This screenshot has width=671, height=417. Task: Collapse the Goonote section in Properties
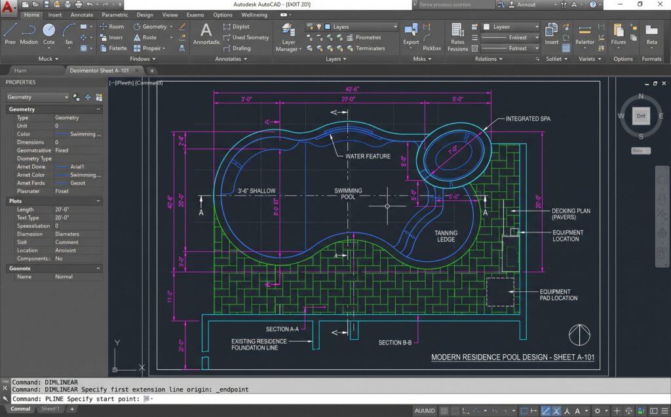click(x=98, y=268)
